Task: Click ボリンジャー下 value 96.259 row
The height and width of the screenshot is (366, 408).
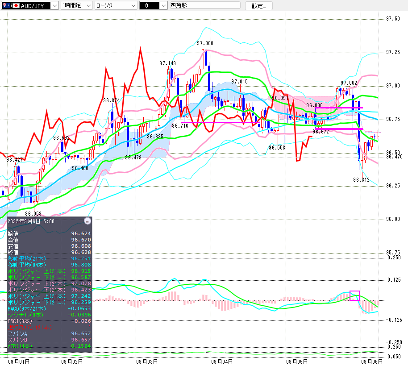Action: (50, 302)
